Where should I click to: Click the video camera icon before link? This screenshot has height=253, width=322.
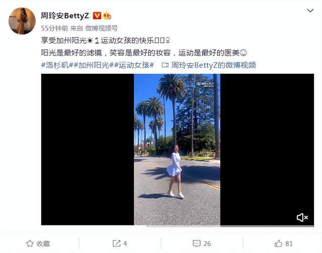tap(165, 65)
